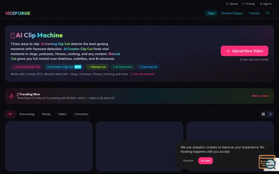Image resolution: width=279 pixels, height=174 pixels.
Task: Switch to the Stream Clipper tab
Action: tap(232, 13)
